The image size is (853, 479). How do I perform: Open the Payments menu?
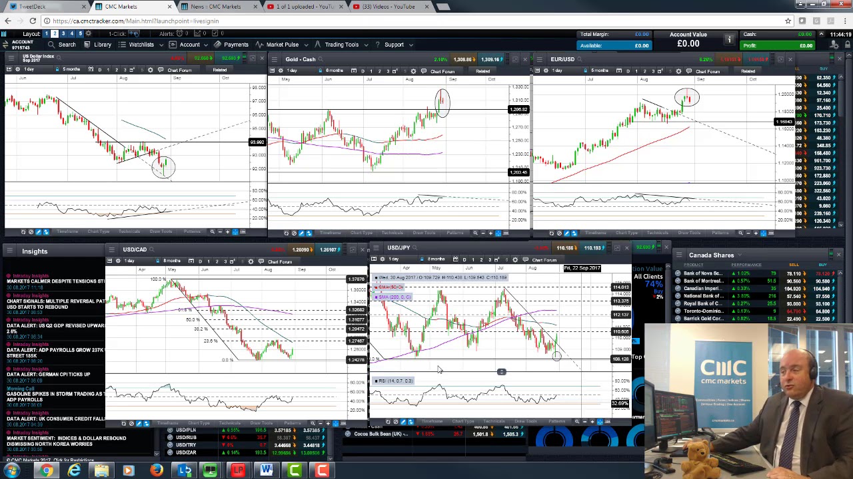[x=231, y=45]
